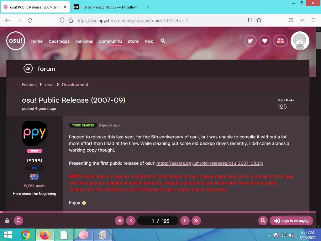321x241 pixels.
Task: Close the osu! Public Release tab
Action: click(65, 7)
